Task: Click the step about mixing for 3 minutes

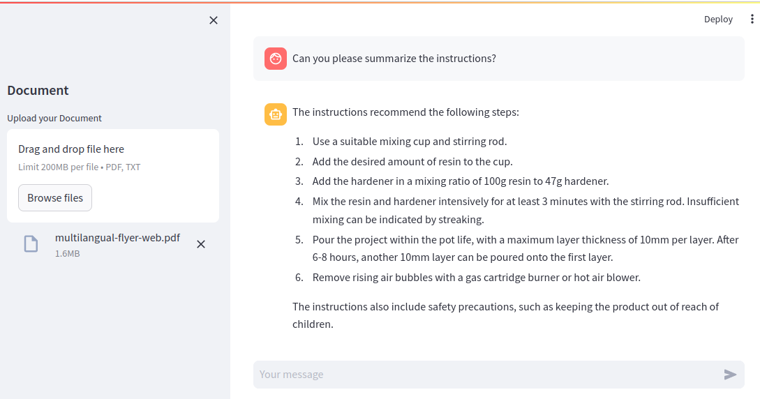Action: [526, 210]
